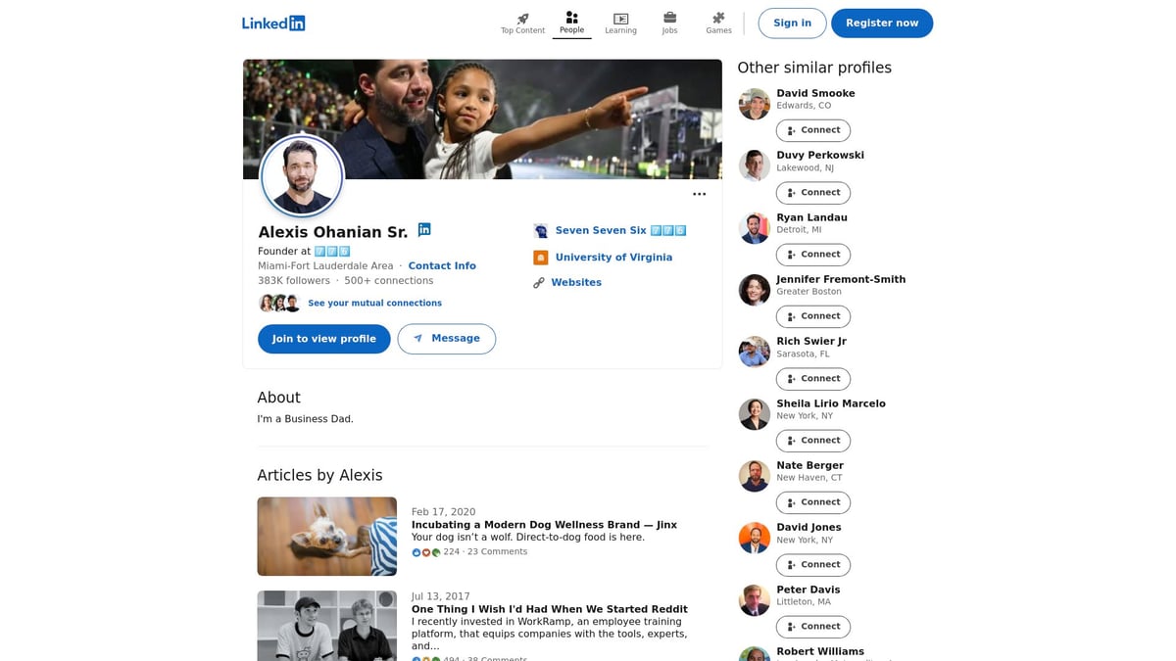Click the Games puzzle-piece icon
The image size is (1176, 661).
pos(718,17)
